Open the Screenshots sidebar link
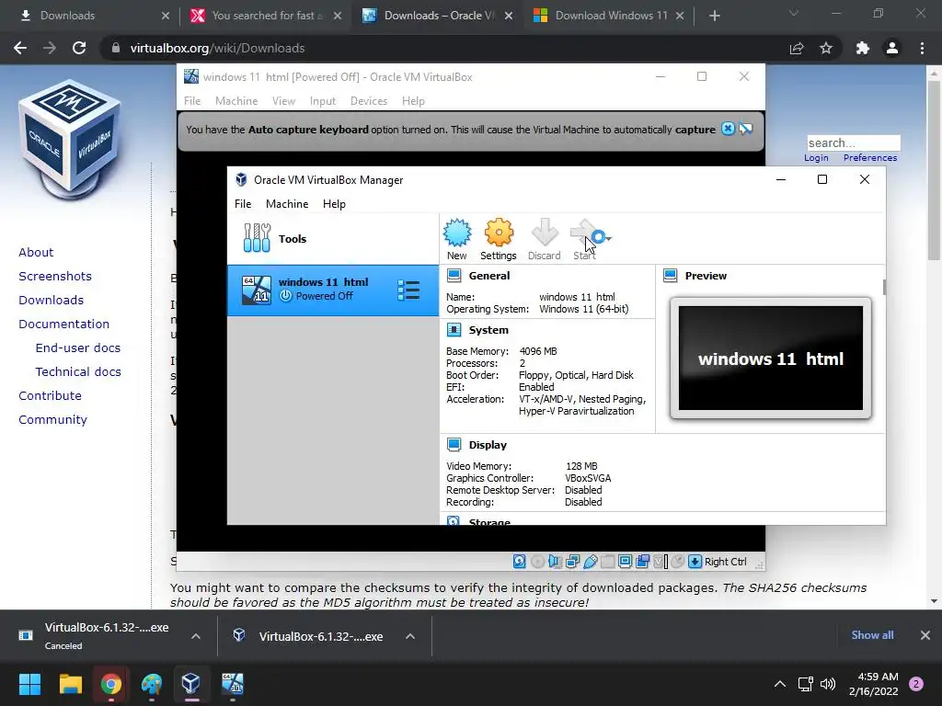The width and height of the screenshot is (942, 706). coord(55,276)
